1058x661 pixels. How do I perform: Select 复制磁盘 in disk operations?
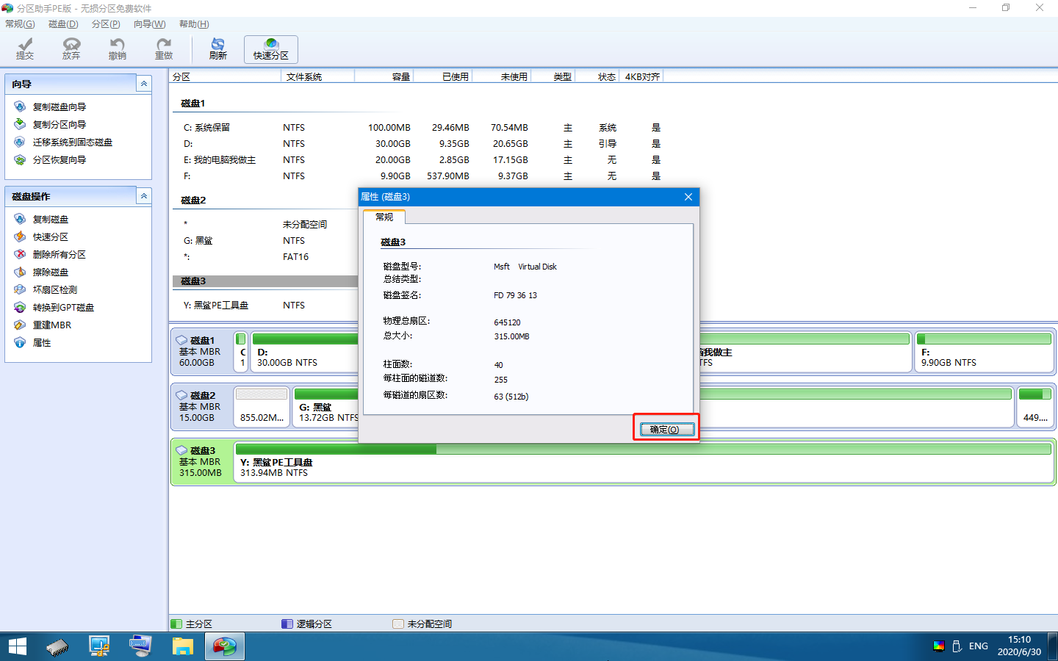51,219
